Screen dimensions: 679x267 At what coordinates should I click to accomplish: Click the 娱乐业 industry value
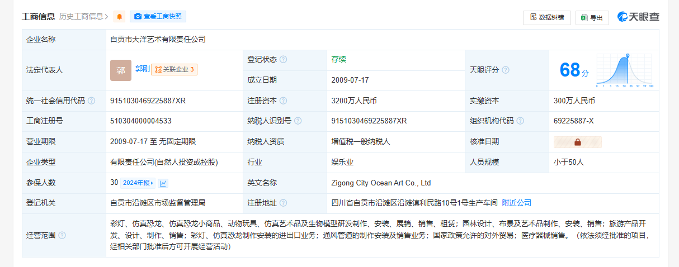(x=342, y=163)
